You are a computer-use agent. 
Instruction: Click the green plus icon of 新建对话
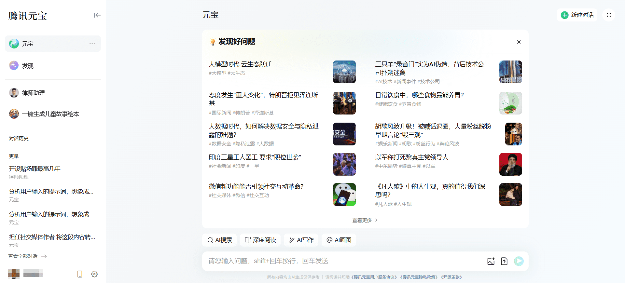pos(565,15)
